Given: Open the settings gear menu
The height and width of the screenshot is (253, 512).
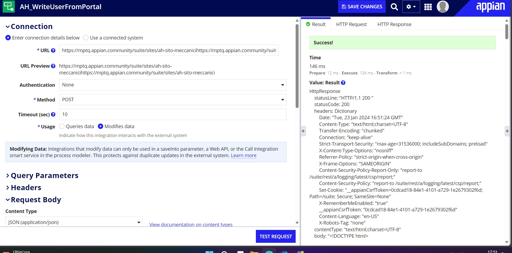Looking at the screenshot, I should 411,7.
